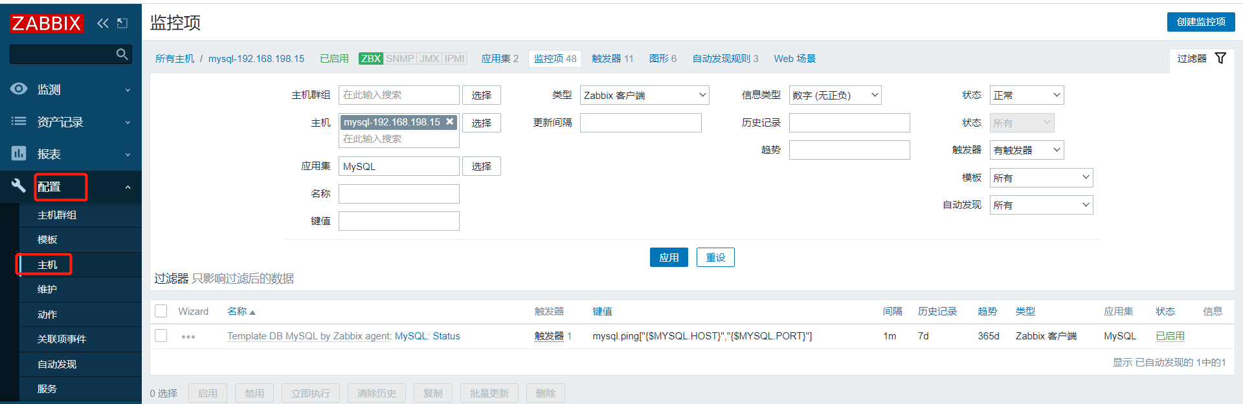
Task: Open the 应用集 2 tab
Action: 500,59
